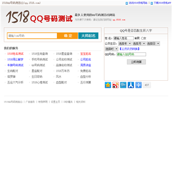This screenshot has height=172, width=172.
Task: Open 1518周公解梦 link
Action: pyautogui.click(x=15, y=60)
